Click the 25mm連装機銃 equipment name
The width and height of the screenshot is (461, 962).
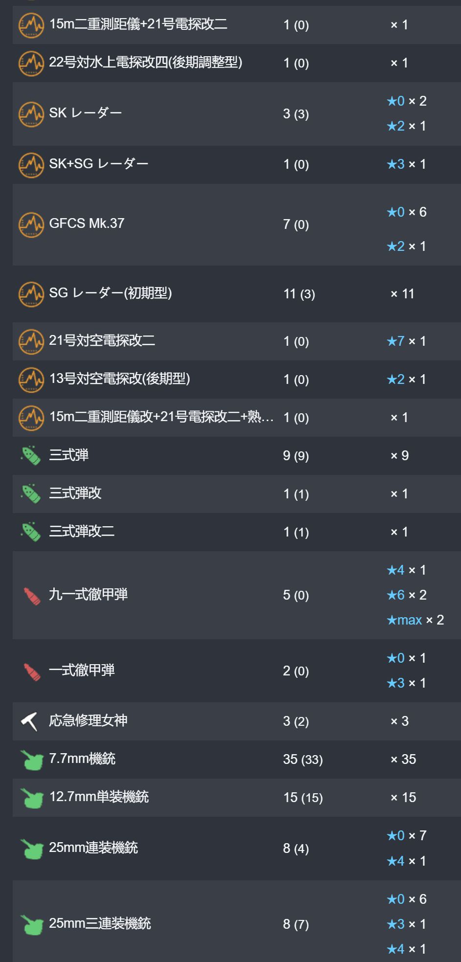[93, 848]
